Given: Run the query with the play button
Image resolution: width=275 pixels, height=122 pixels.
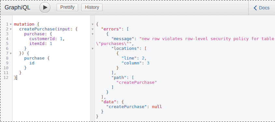Looking at the screenshot, I should 45,7.
